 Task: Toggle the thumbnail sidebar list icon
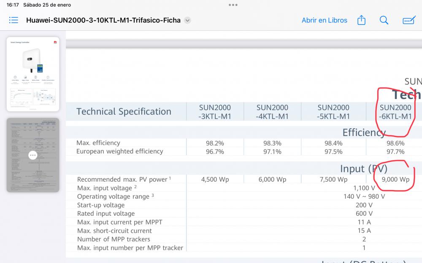(x=14, y=20)
